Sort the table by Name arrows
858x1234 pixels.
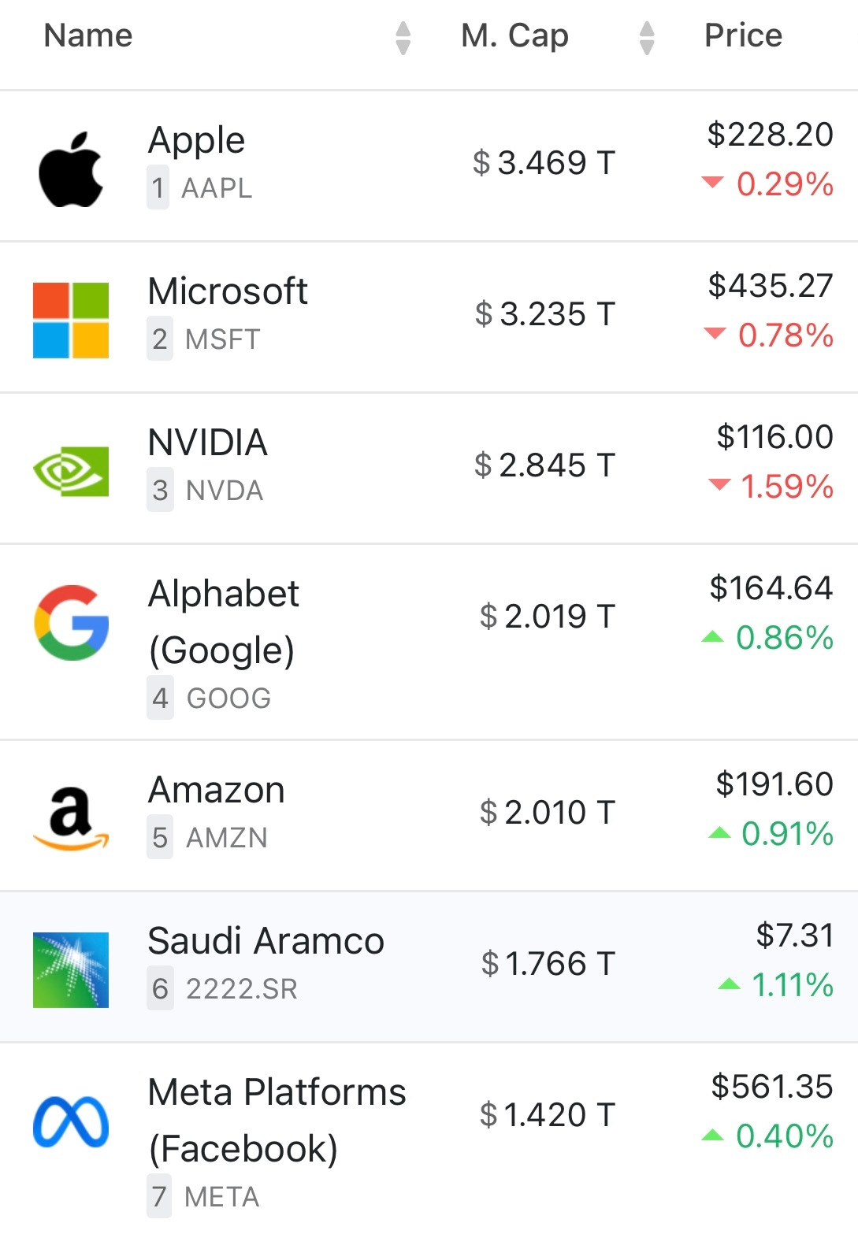[x=403, y=37]
